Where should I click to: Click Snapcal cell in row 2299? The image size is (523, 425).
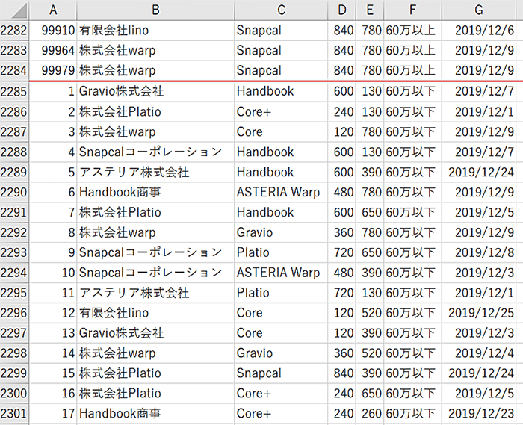281,373
